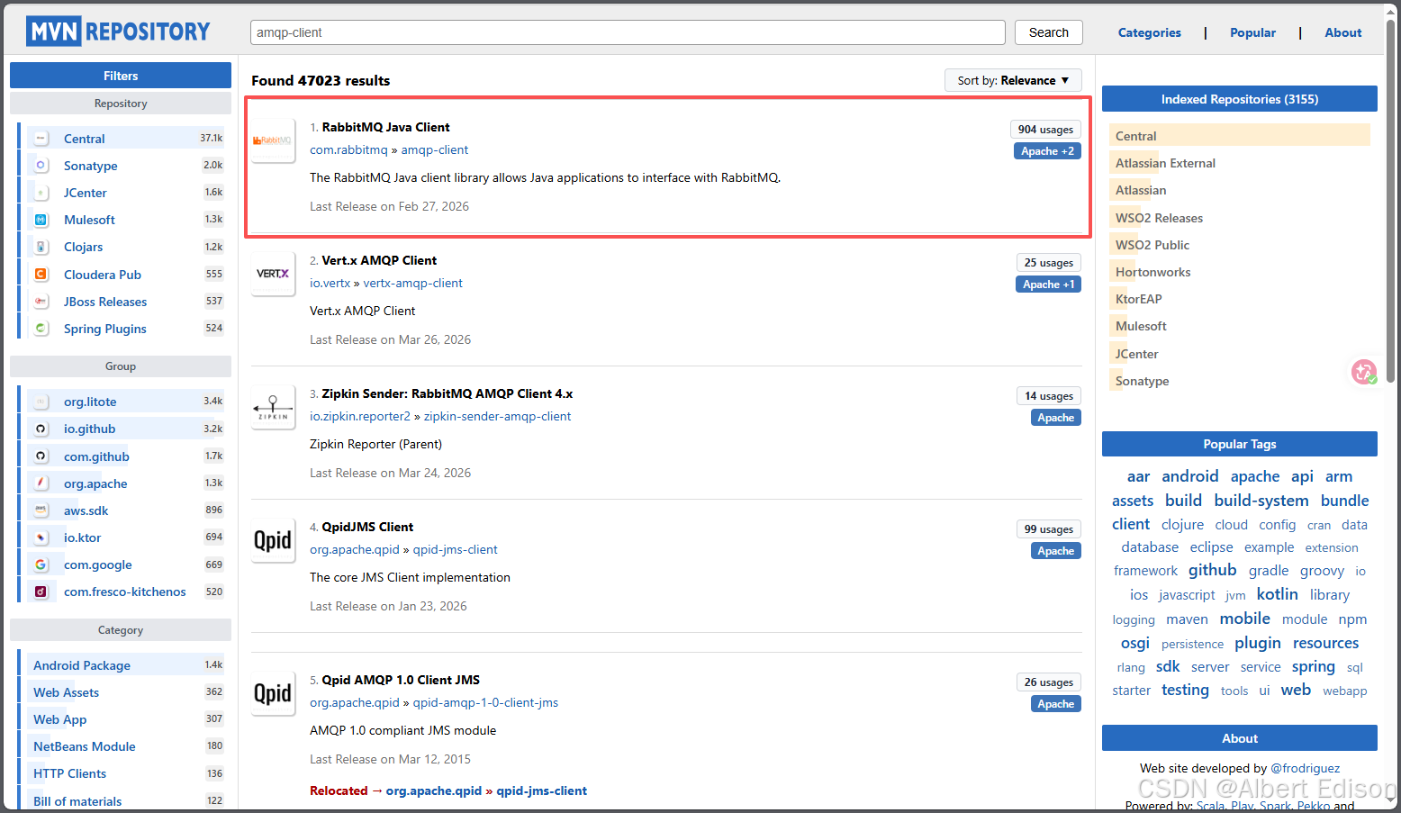1401x813 pixels.
Task: Click the Search button
Action: [x=1049, y=32]
